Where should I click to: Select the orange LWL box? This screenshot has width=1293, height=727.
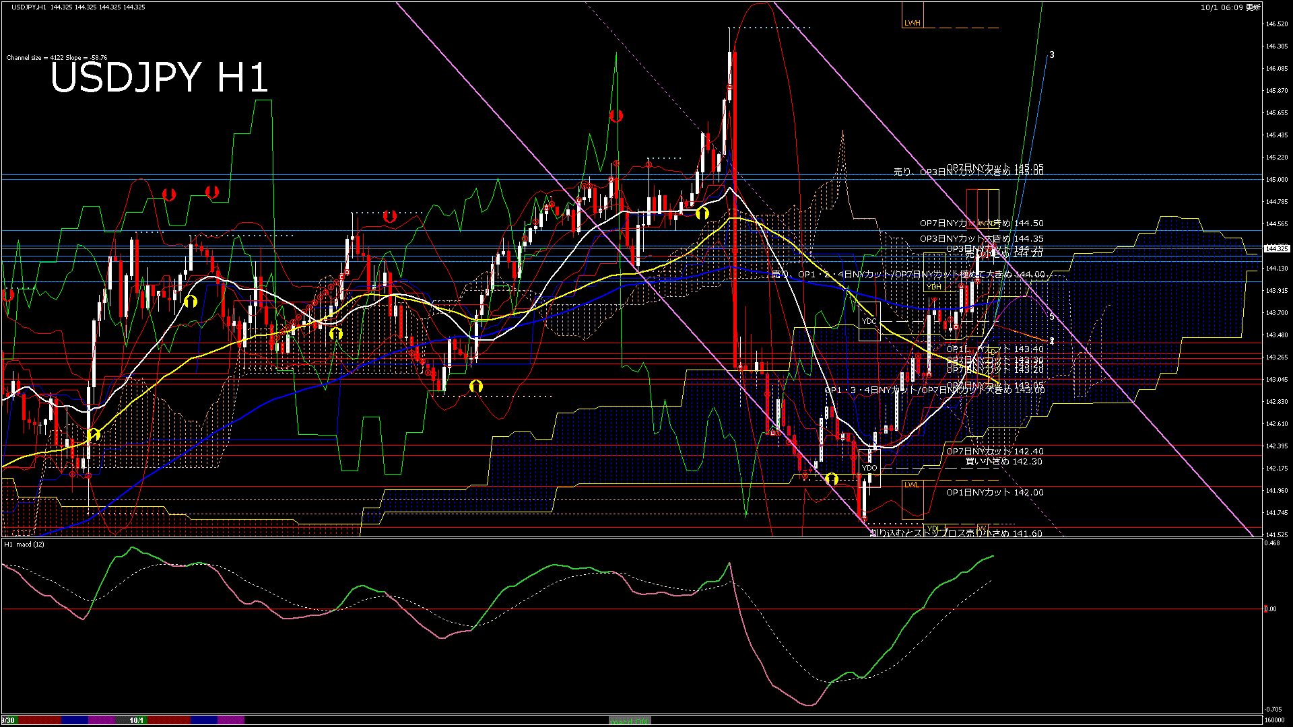pos(912,485)
